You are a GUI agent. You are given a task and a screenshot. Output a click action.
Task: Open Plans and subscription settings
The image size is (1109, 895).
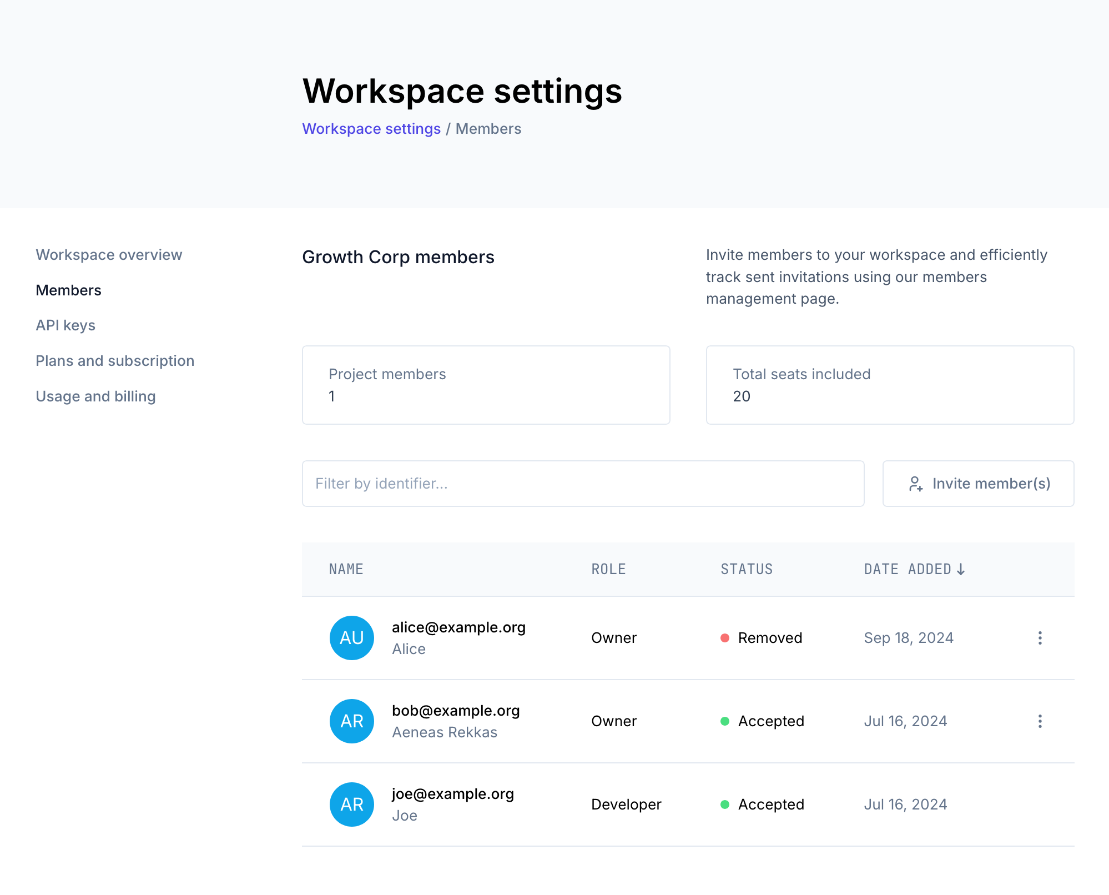[115, 361]
